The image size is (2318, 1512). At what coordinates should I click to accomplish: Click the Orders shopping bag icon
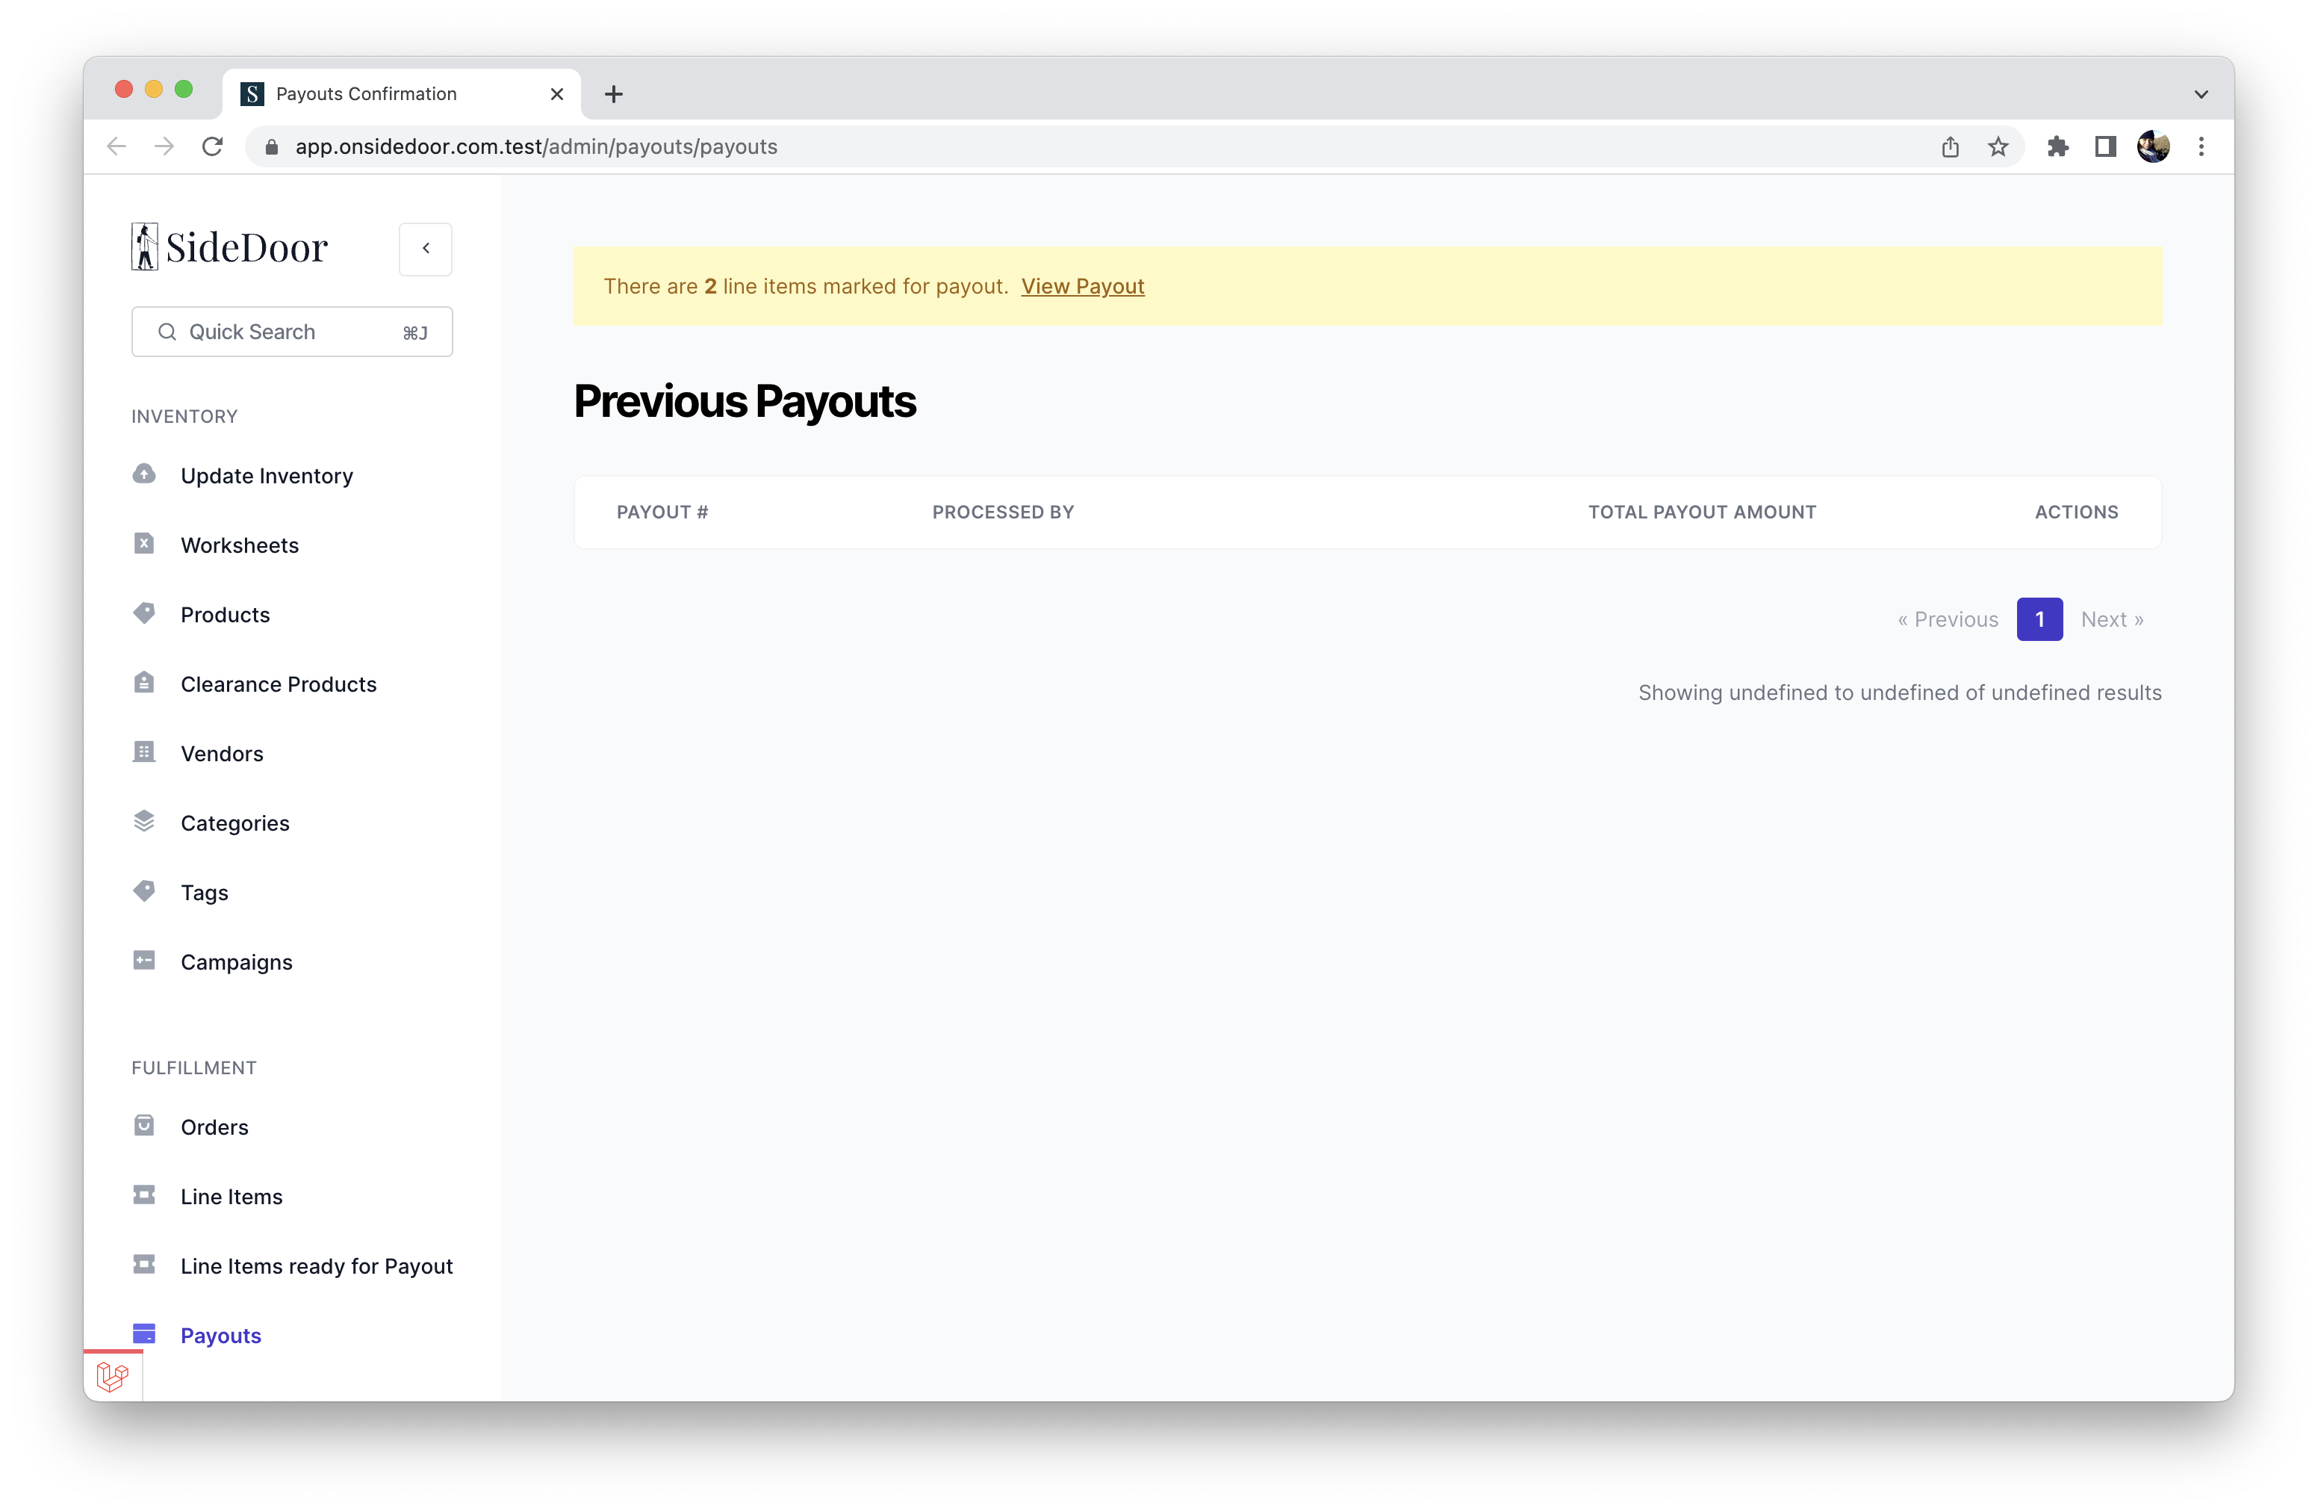(x=144, y=1125)
